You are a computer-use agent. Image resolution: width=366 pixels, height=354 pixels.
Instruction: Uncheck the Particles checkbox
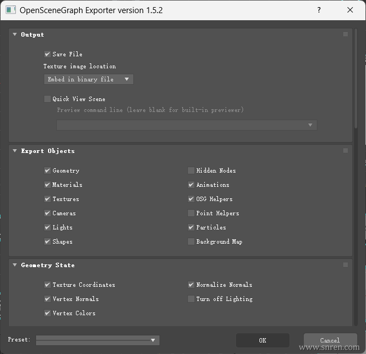(x=191, y=227)
